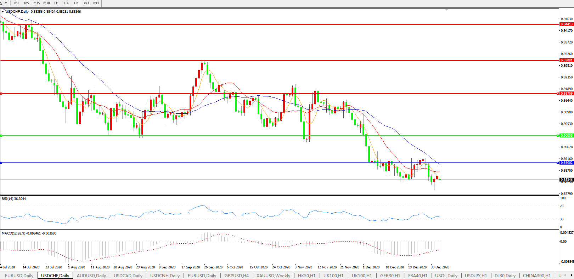Expand the USDCHF,Daily chart title triangle

3,12
